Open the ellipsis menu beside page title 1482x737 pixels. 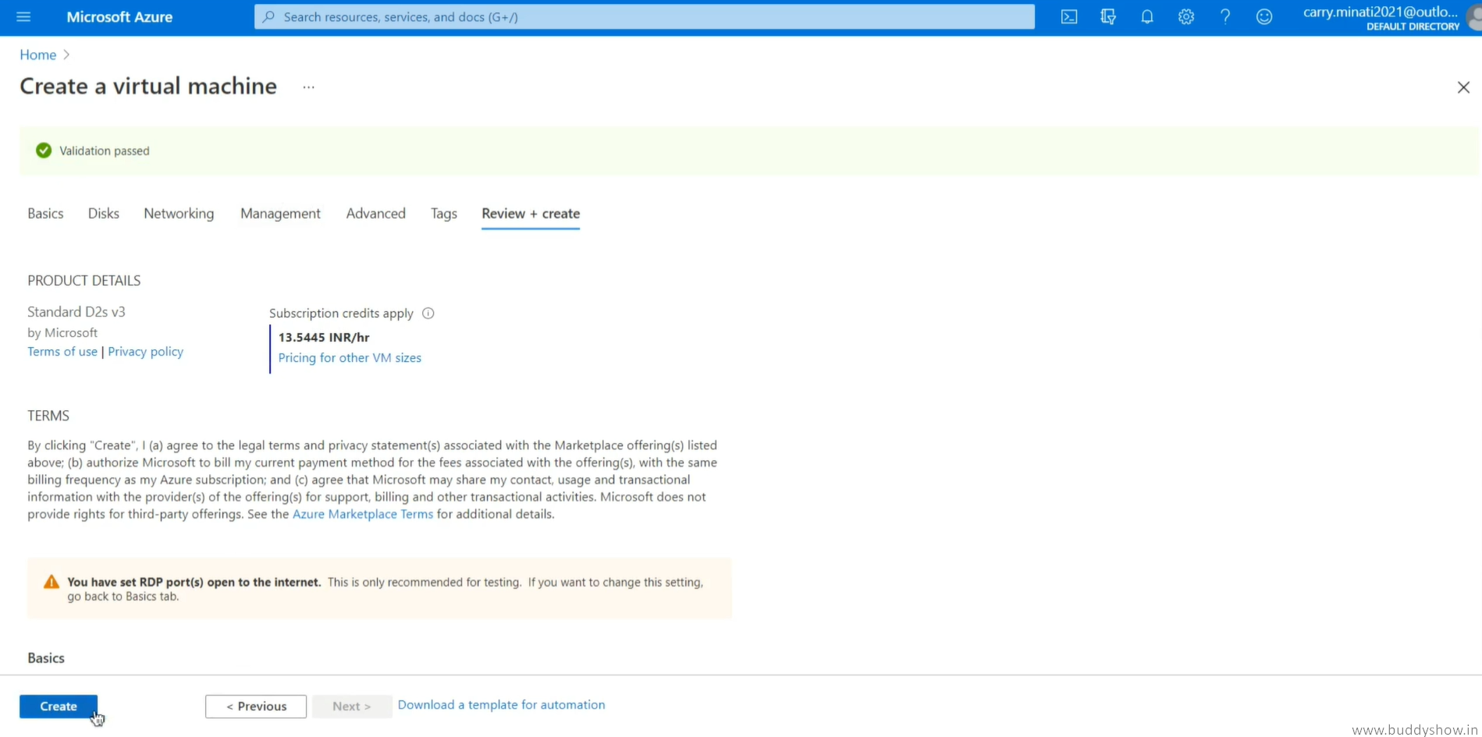click(309, 87)
